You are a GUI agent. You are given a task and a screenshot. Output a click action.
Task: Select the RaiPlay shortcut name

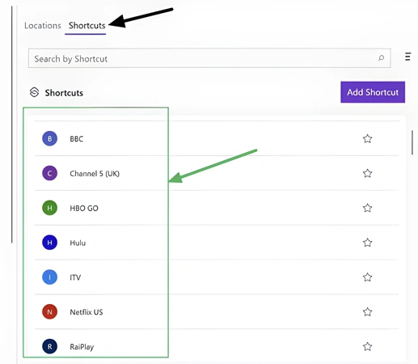pos(82,347)
